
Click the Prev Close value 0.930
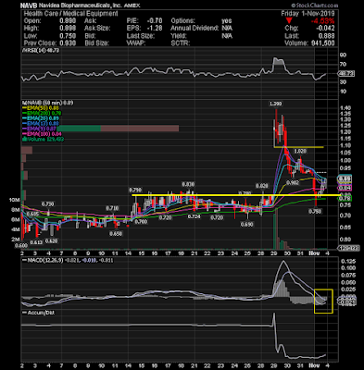(x=68, y=43)
